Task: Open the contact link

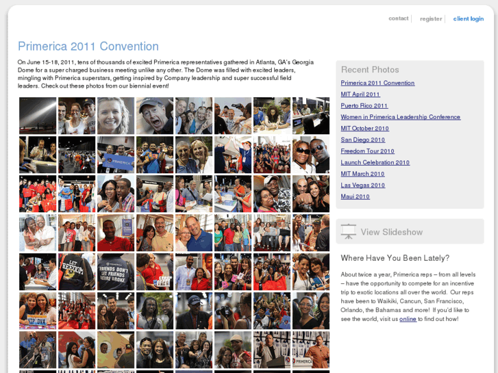Action: pos(398,18)
